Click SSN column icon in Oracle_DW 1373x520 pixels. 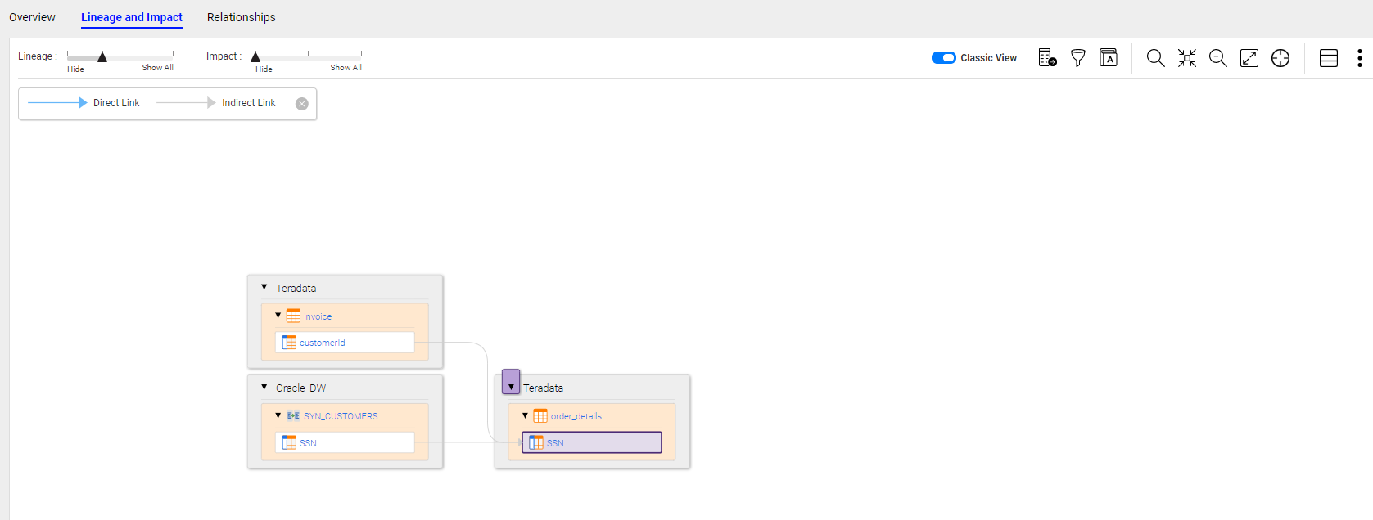289,442
